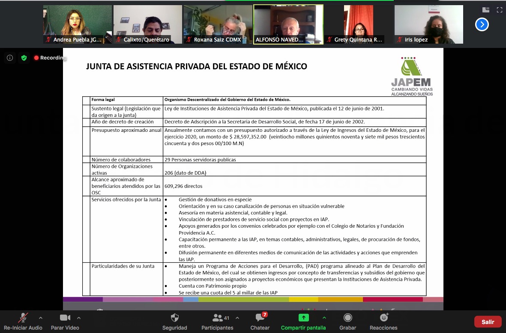
Task: Click 'Particularidades de su Junta' label
Action: point(123,266)
